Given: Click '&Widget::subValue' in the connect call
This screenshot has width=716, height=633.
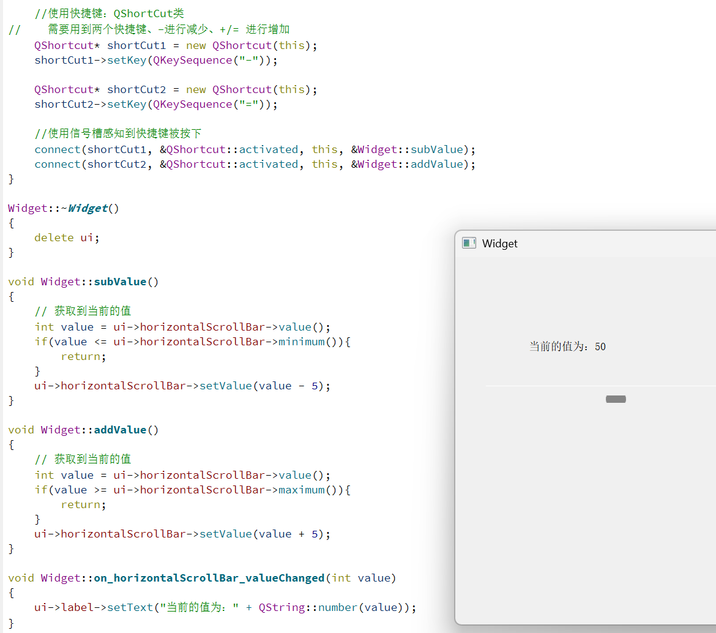Looking at the screenshot, I should pyautogui.click(x=408, y=150).
